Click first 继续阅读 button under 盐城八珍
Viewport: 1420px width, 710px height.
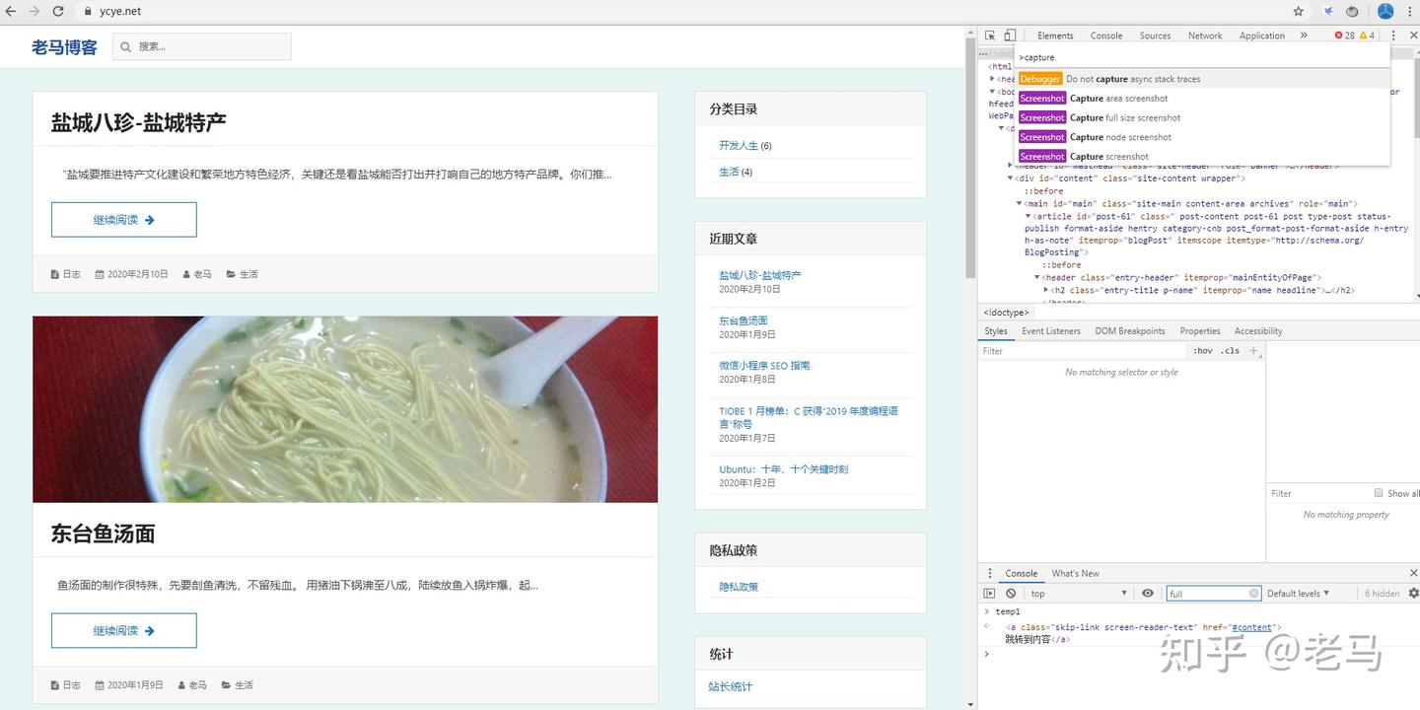tap(124, 220)
